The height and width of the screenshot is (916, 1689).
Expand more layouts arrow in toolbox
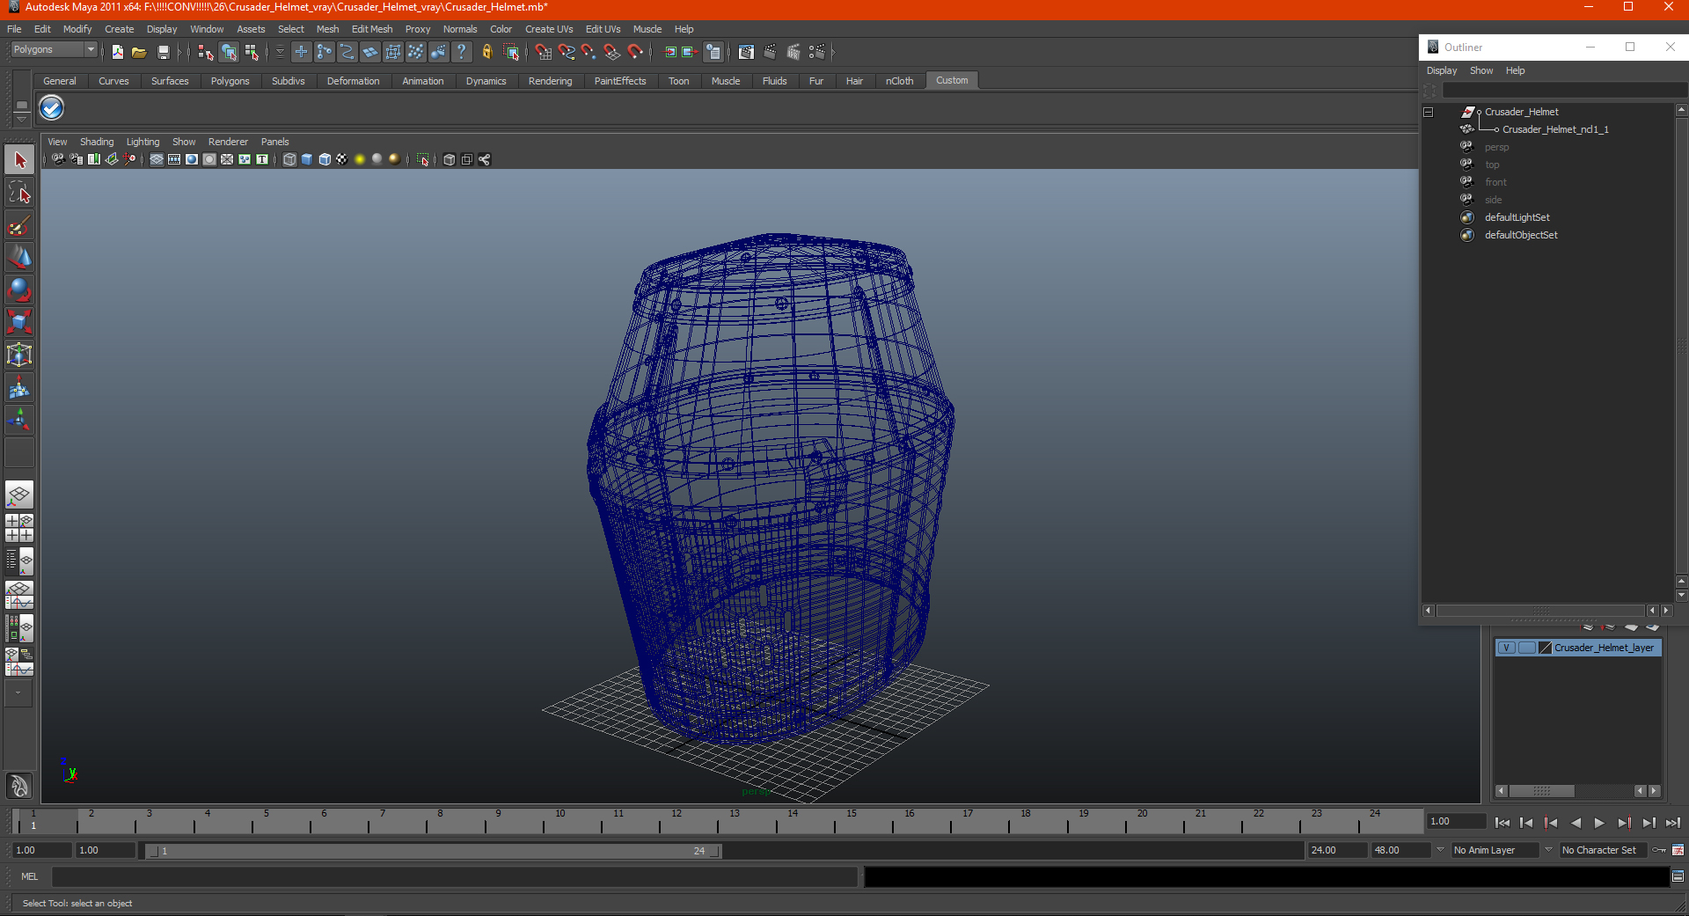(x=18, y=693)
